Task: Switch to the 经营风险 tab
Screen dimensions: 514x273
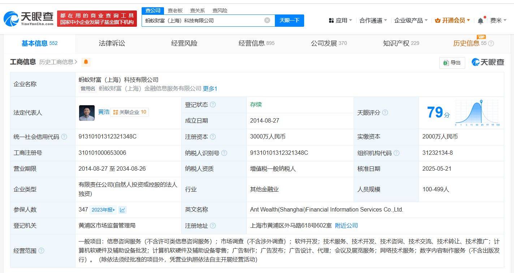Action: pyautogui.click(x=184, y=43)
